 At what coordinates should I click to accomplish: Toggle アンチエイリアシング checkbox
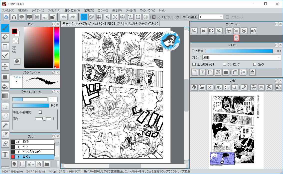click(x=154, y=17)
